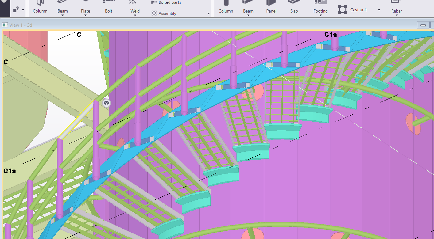Select the steel Column tool
This screenshot has width=434, height=239.
(40, 8)
